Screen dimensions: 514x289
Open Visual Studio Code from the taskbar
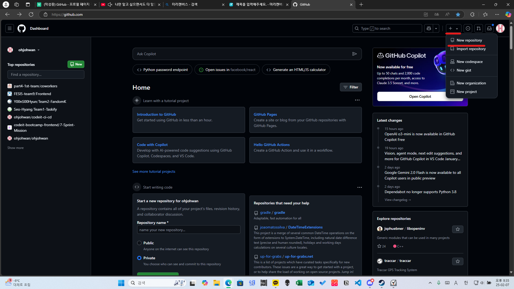coord(358,283)
